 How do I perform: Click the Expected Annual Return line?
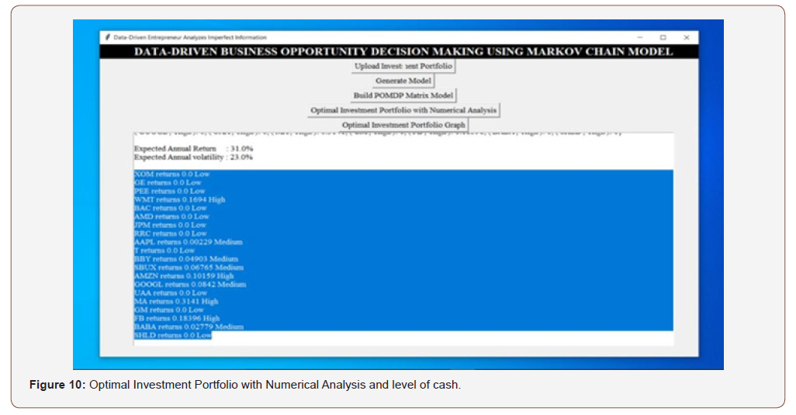pos(193,148)
